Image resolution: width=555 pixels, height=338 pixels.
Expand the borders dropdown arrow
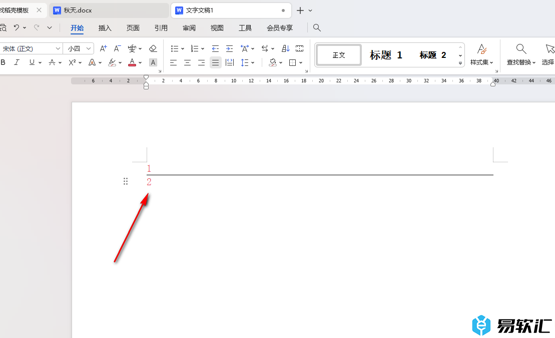[301, 63]
